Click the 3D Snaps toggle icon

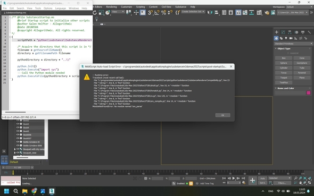tap(150, 13)
